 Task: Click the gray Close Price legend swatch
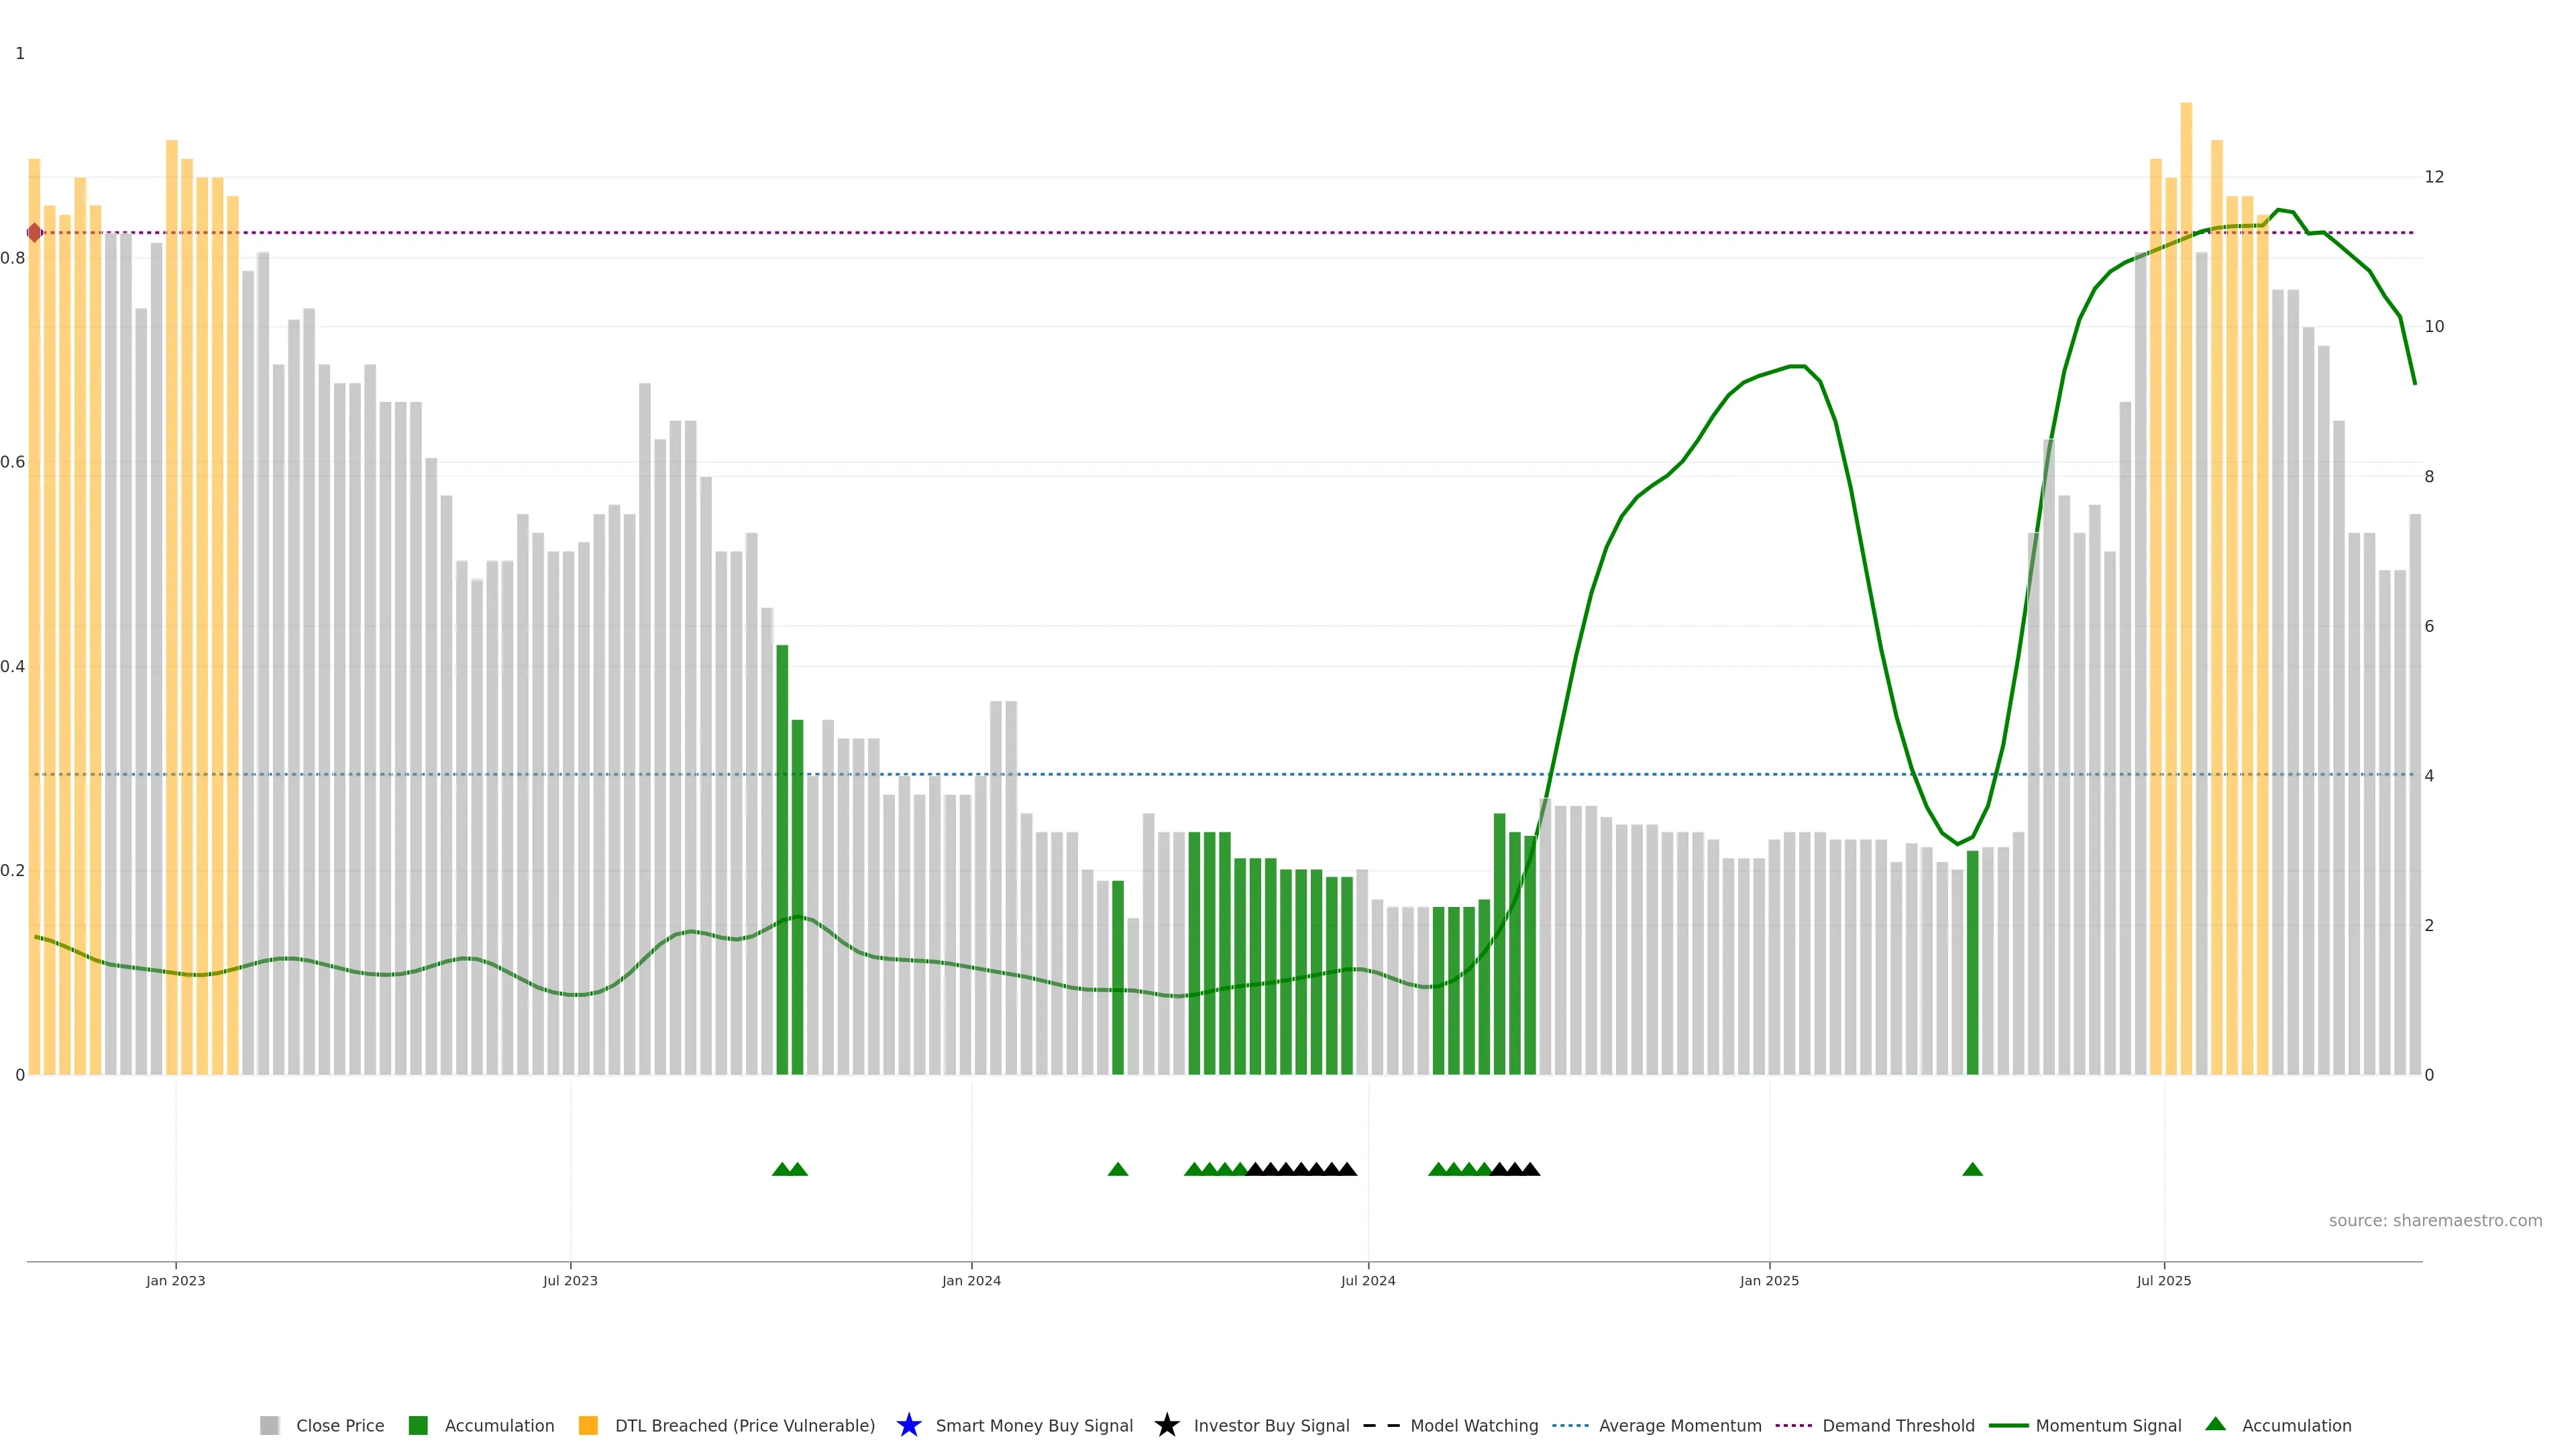(269, 1425)
